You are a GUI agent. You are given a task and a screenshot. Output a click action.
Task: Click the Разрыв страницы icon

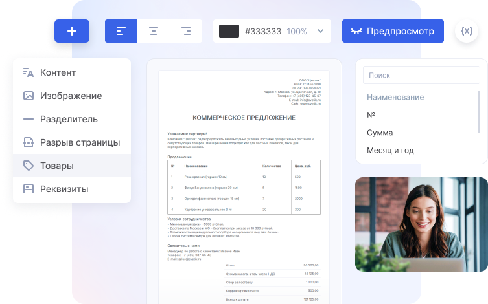pos(29,142)
